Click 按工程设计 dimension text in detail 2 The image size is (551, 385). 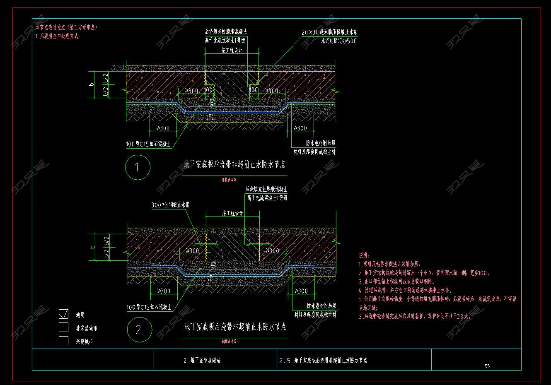[232, 214]
